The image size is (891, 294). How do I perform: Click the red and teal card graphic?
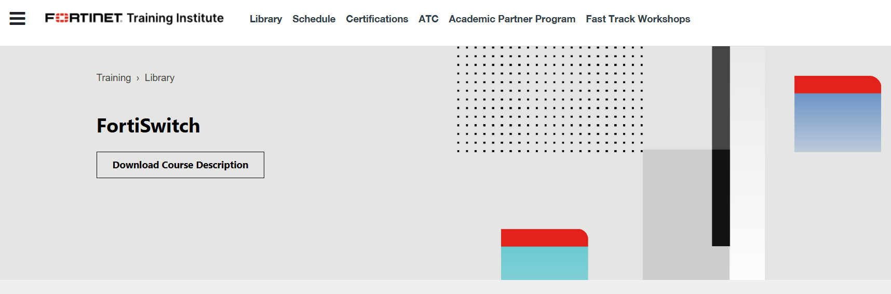click(544, 255)
